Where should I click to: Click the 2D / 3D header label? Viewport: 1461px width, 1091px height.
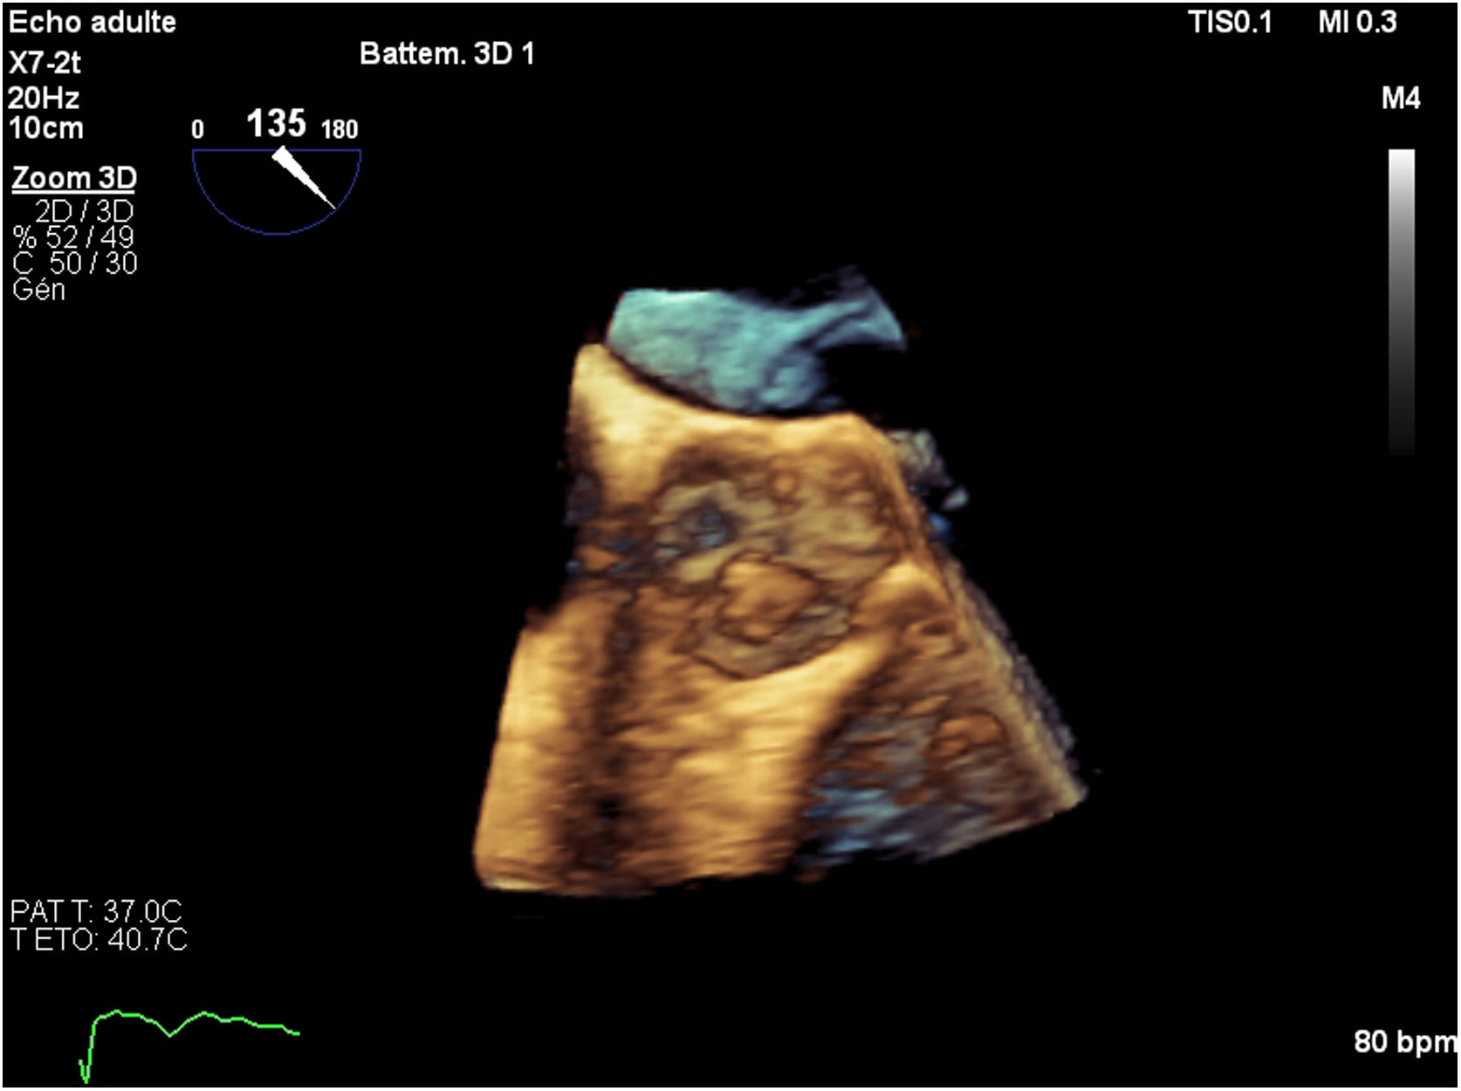click(x=84, y=210)
